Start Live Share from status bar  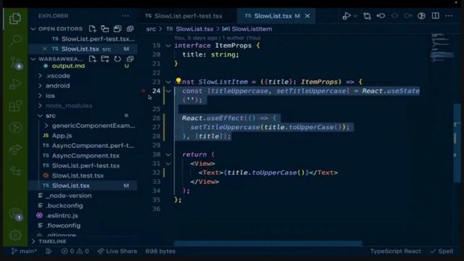pyautogui.click(x=117, y=252)
